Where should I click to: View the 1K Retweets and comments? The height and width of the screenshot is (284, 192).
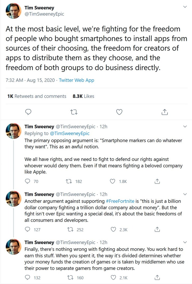click(37, 96)
